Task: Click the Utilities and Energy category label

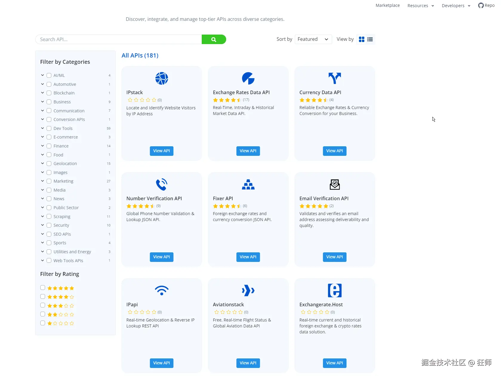Action: pos(72,252)
